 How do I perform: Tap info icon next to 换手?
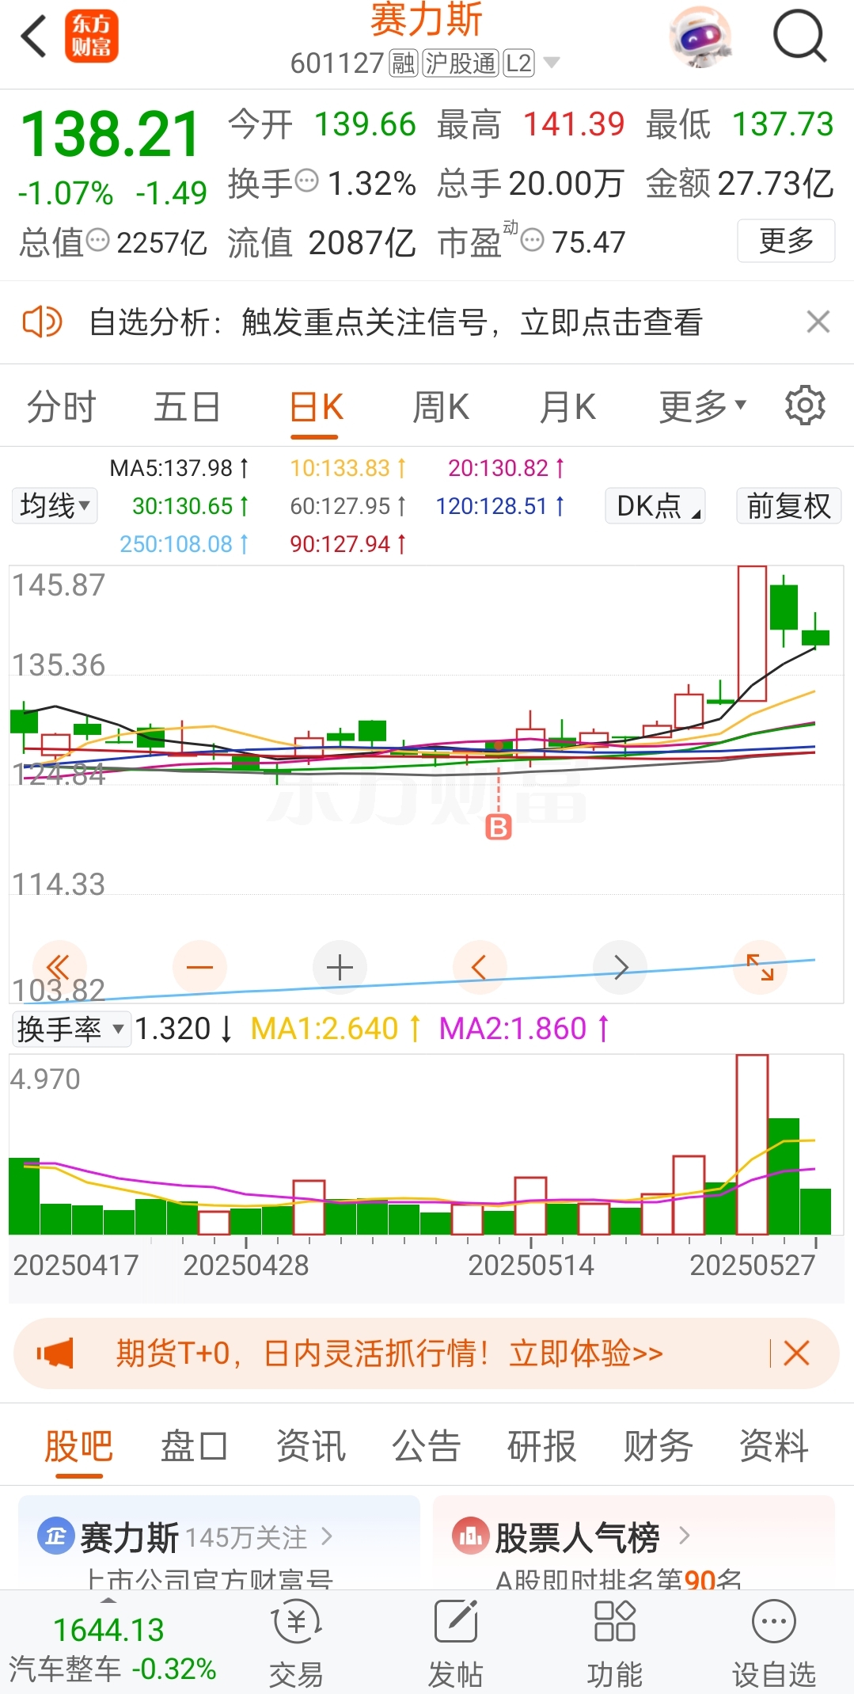(306, 181)
